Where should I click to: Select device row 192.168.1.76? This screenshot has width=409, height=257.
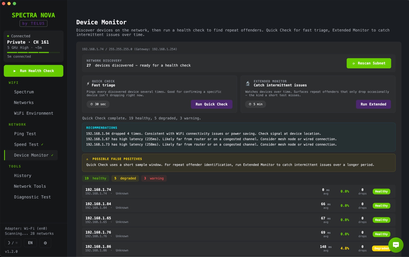pos(239,234)
